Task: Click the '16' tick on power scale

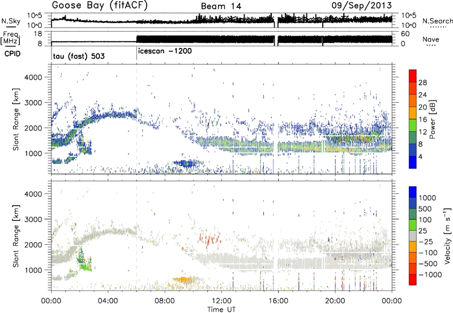Action: [x=422, y=120]
